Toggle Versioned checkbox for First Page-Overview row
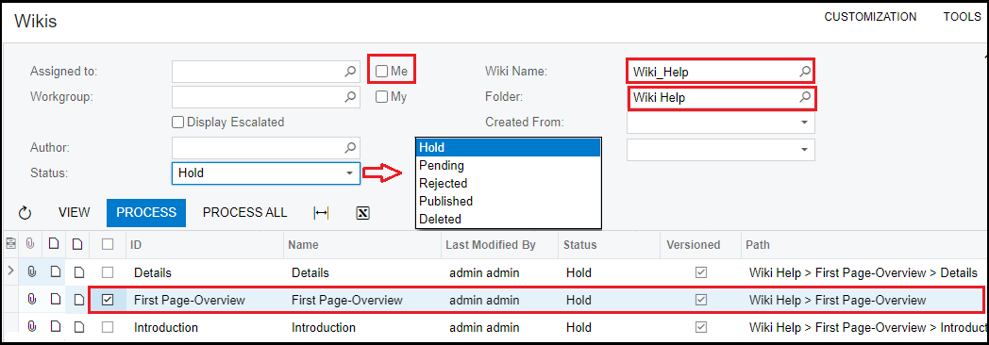This screenshot has width=989, height=345. pyautogui.click(x=701, y=301)
